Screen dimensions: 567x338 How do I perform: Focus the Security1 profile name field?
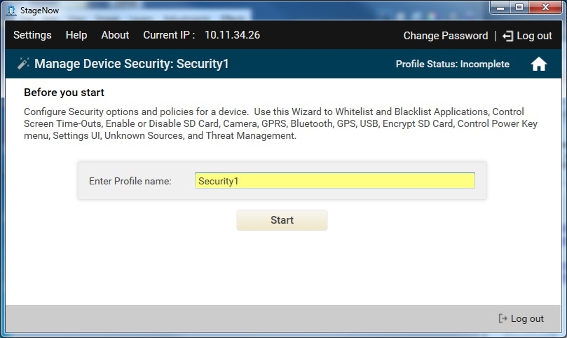click(x=335, y=181)
